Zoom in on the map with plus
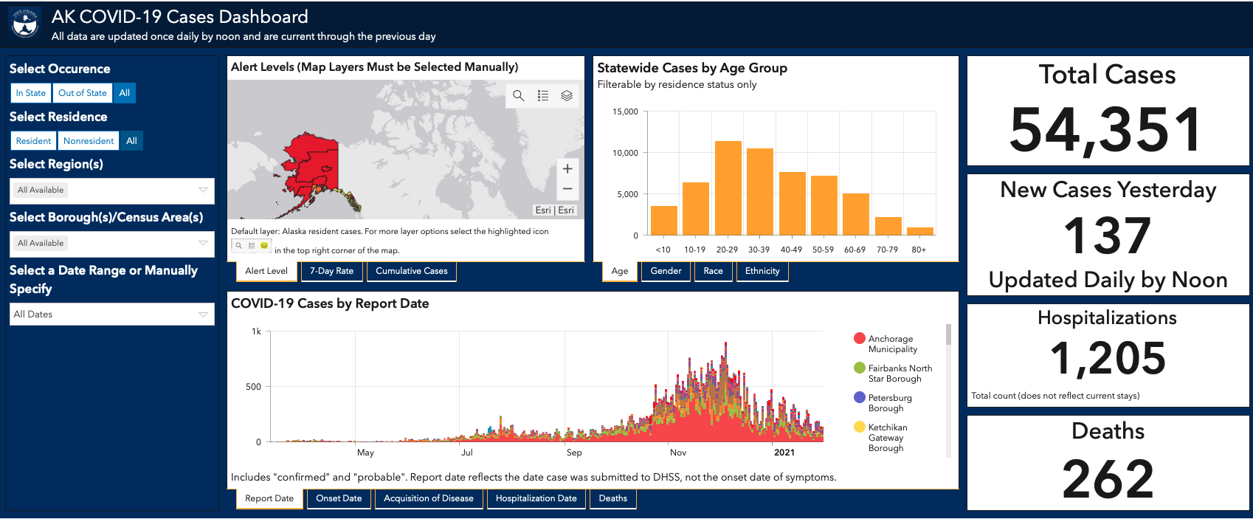The width and height of the screenshot is (1253, 519). coord(567,169)
